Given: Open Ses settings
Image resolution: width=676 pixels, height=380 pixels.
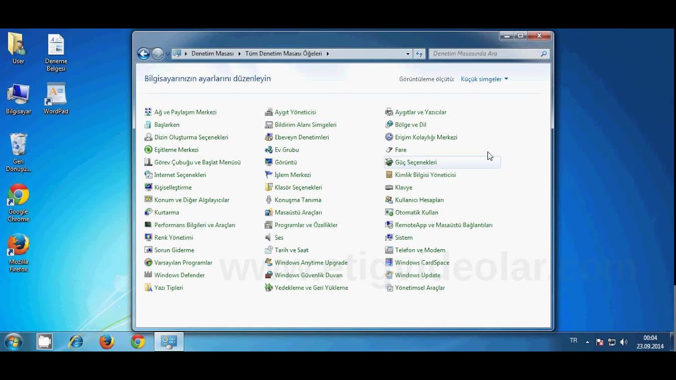Looking at the screenshot, I should (x=278, y=237).
